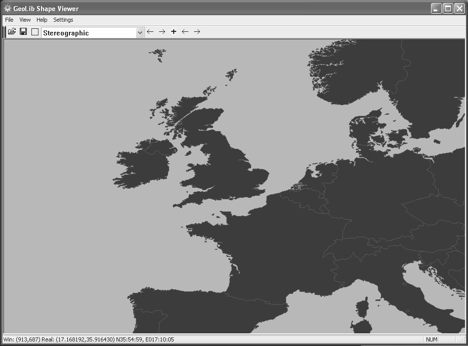Click the Save floppy disk icon
Viewport: 468px width, 346px height.
(x=23, y=31)
